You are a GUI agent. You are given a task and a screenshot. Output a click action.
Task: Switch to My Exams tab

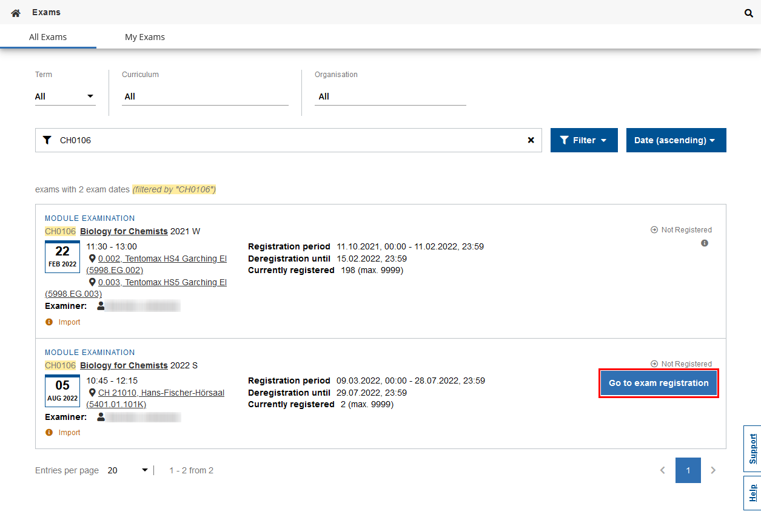(145, 37)
